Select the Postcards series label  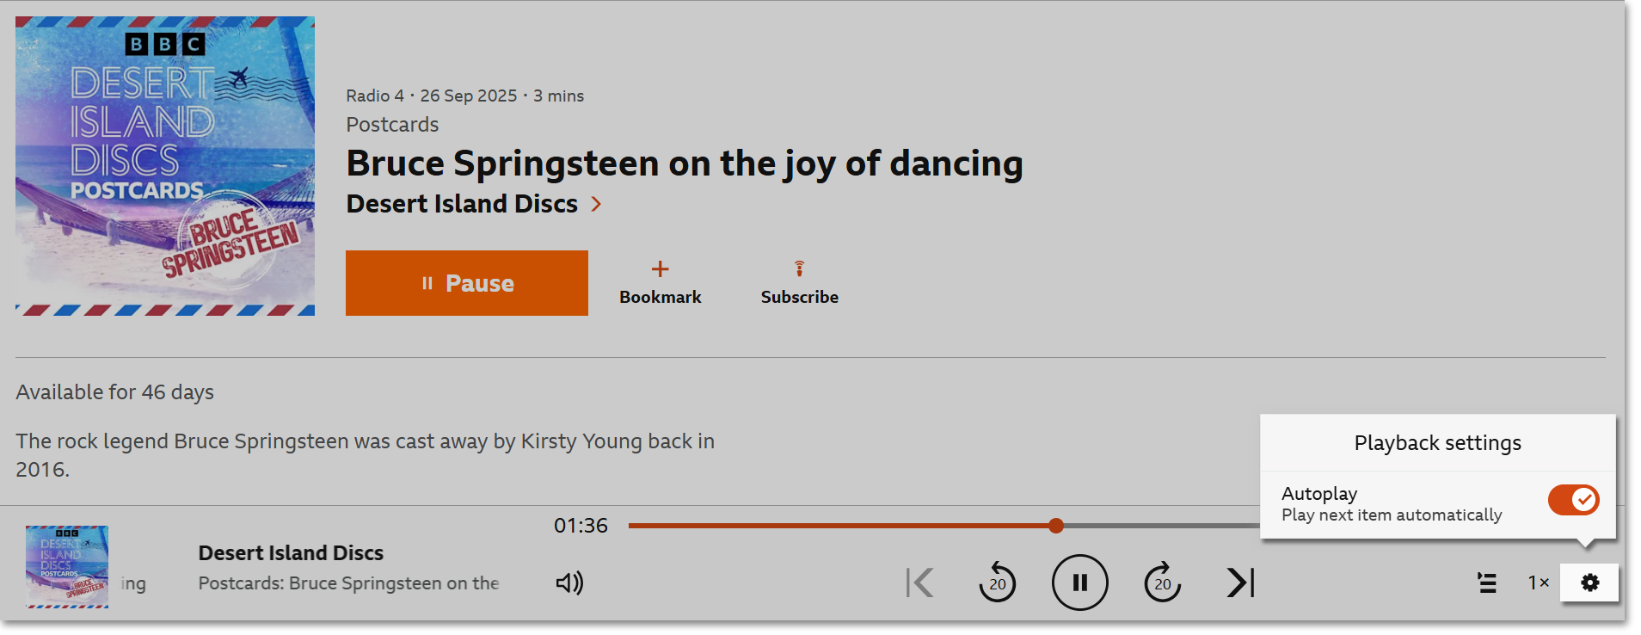click(391, 125)
